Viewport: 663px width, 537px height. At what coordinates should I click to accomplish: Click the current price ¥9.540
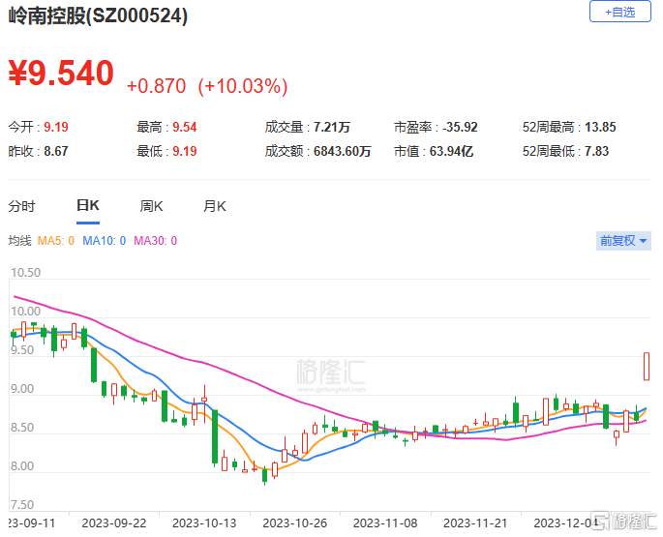coord(61,74)
